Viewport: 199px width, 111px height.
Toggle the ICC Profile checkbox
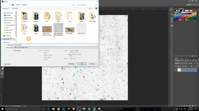(69, 54)
